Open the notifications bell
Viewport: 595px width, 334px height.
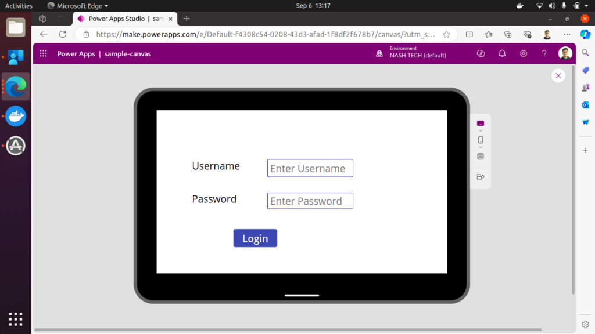(502, 54)
